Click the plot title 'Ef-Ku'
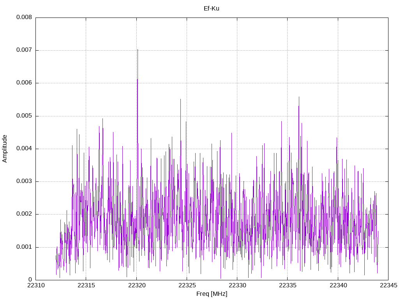Viewport: 399px width, 299px height. pyautogui.click(x=212, y=9)
